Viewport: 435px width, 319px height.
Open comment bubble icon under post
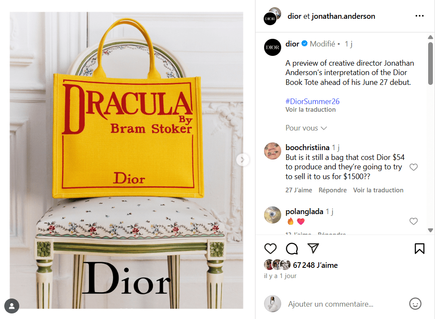pos(292,248)
